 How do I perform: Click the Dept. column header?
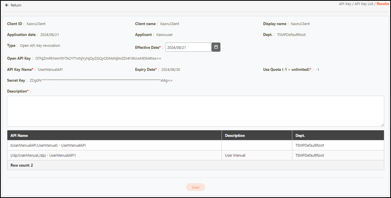301,136
